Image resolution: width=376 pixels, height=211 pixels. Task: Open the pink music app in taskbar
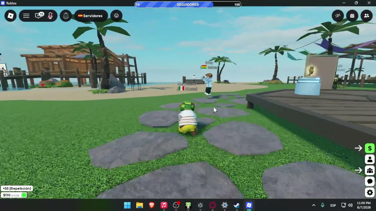164,205
